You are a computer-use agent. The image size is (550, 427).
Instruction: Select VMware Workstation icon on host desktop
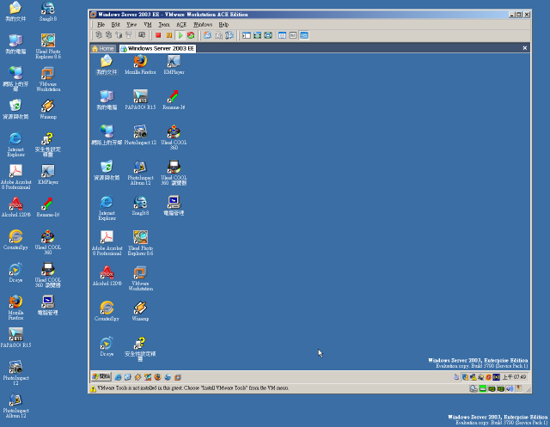click(x=48, y=80)
